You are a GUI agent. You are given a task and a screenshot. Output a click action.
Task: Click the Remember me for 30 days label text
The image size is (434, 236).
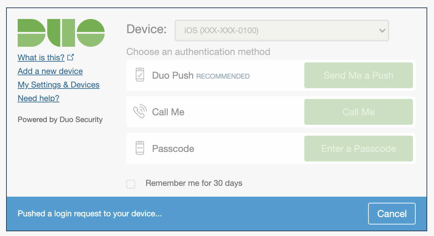[194, 183]
